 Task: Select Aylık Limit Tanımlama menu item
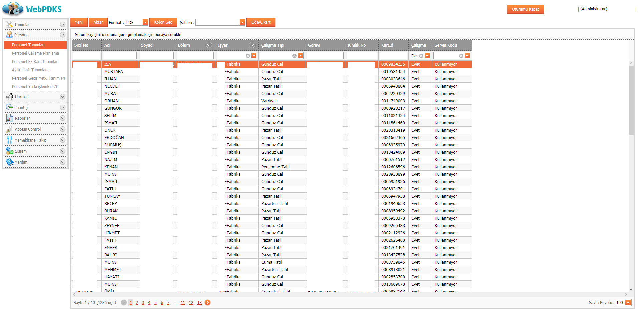(31, 70)
